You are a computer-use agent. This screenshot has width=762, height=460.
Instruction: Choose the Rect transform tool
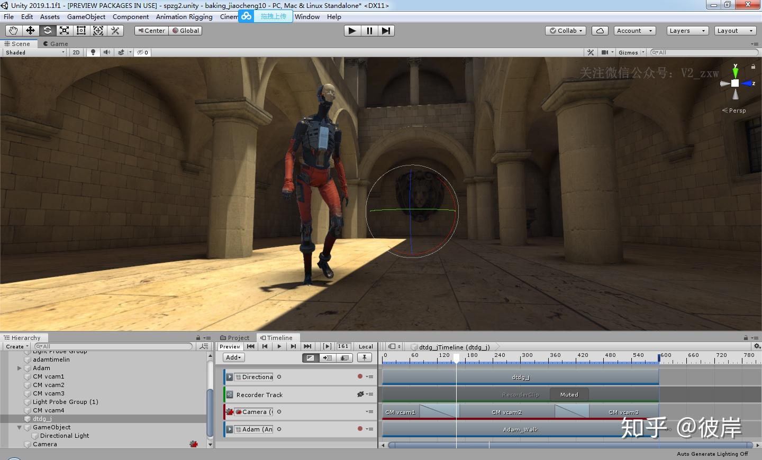[x=81, y=31]
